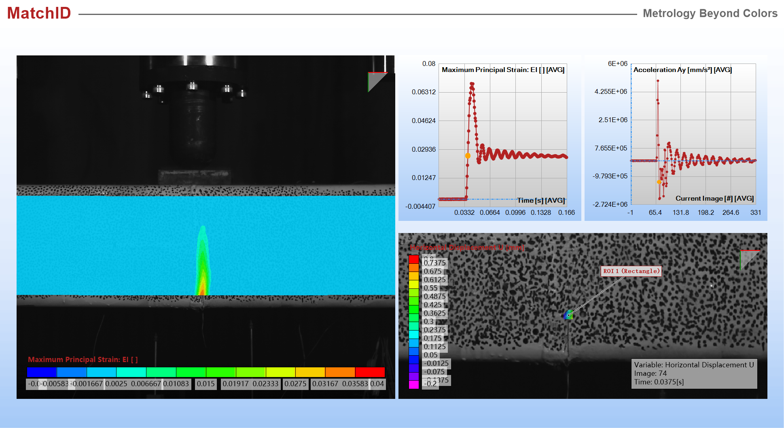
Task: Click the 0.0996 time-axis value
Action: point(515,212)
